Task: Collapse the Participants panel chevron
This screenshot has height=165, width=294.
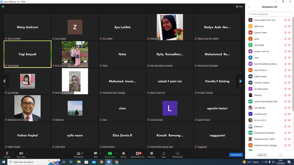Action: tap(249, 7)
